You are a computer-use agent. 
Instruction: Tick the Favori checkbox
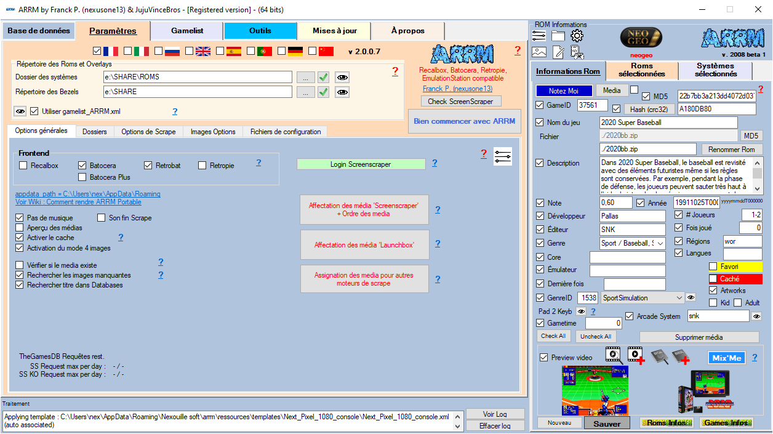(x=713, y=267)
